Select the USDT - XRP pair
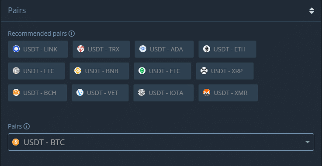This screenshot has width=322, height=166. pyautogui.click(x=225, y=71)
